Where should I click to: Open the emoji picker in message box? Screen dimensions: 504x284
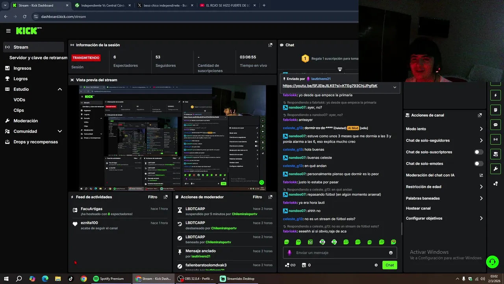tap(391, 253)
